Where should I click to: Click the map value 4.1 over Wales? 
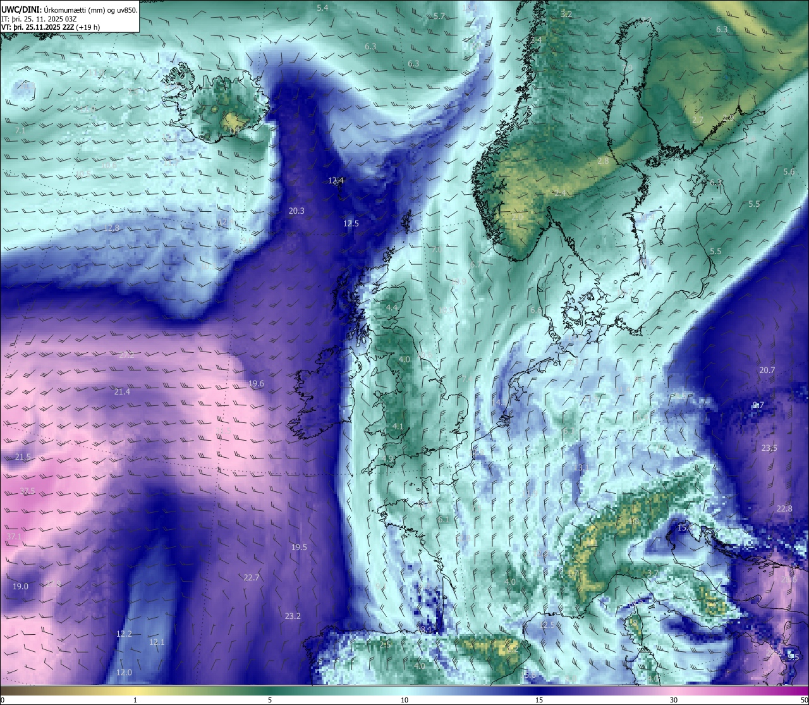pyautogui.click(x=398, y=426)
